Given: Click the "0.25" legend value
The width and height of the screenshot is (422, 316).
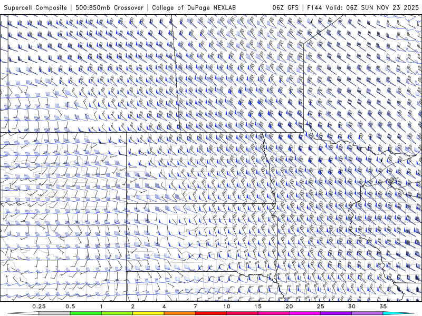Looking at the screenshot, I should 39,307.
